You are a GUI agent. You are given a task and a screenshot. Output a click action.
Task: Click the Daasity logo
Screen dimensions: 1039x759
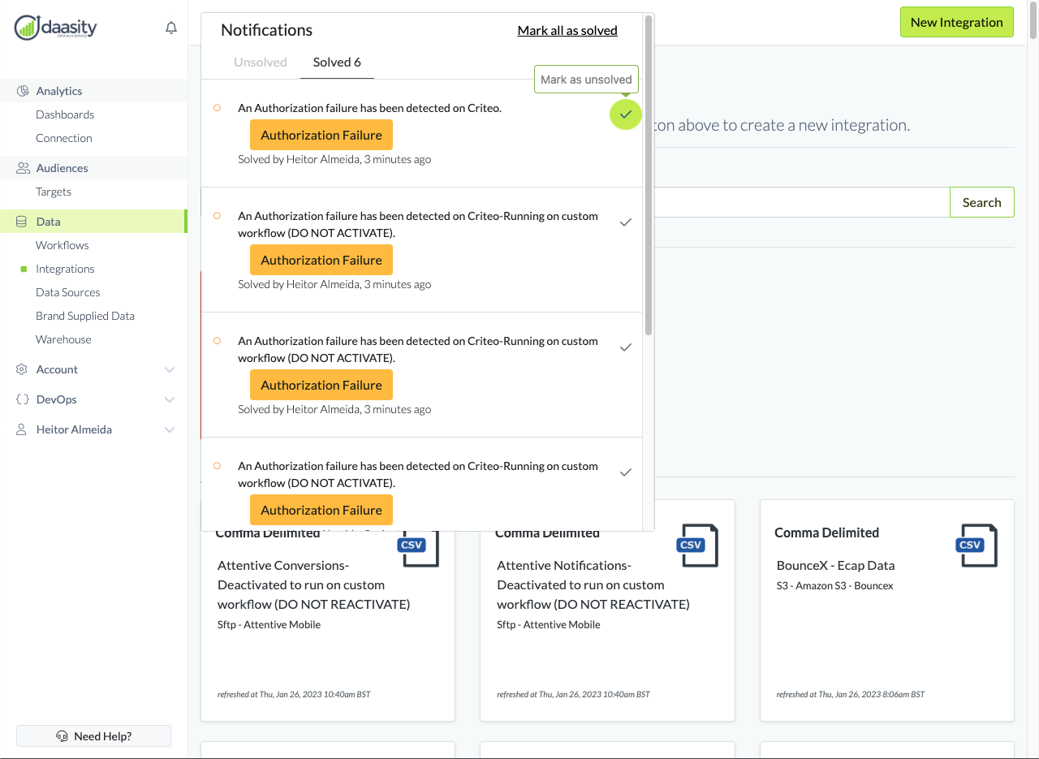pyautogui.click(x=55, y=28)
